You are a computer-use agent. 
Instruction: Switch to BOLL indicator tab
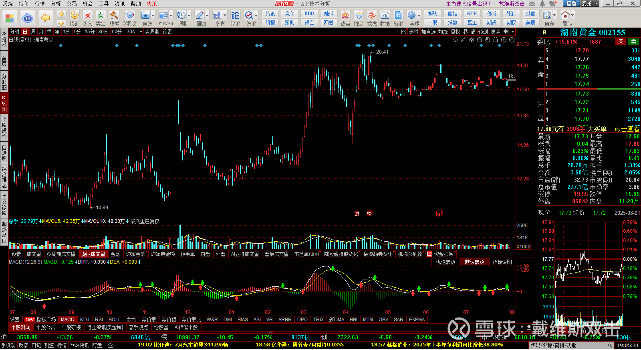tap(115, 320)
